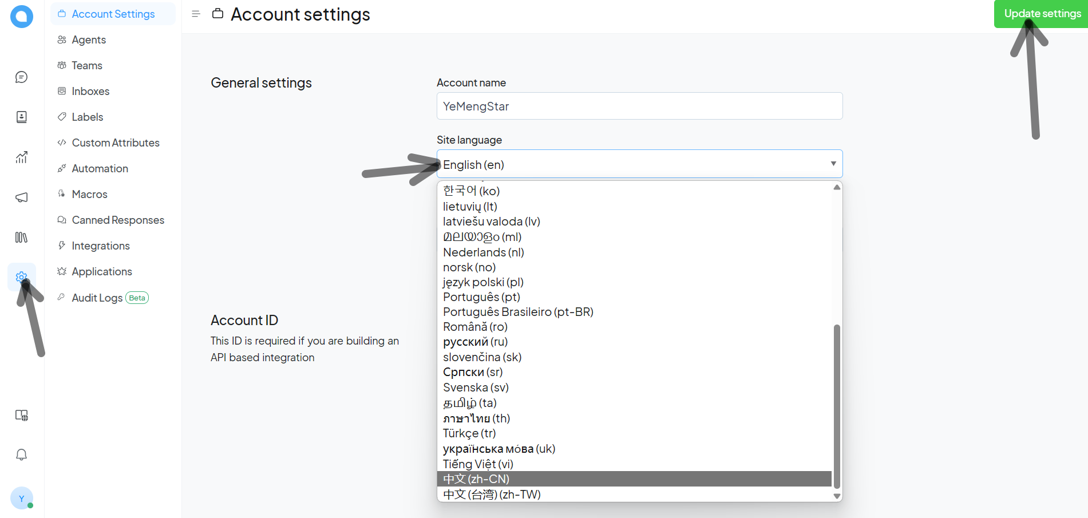Image resolution: width=1088 pixels, height=518 pixels.
Task: Toggle the sidebar menu hamburger icon
Action: pyautogui.click(x=196, y=14)
